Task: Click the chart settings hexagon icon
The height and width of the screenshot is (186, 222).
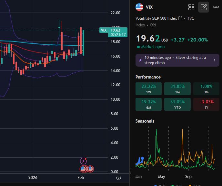Action: click(x=118, y=178)
